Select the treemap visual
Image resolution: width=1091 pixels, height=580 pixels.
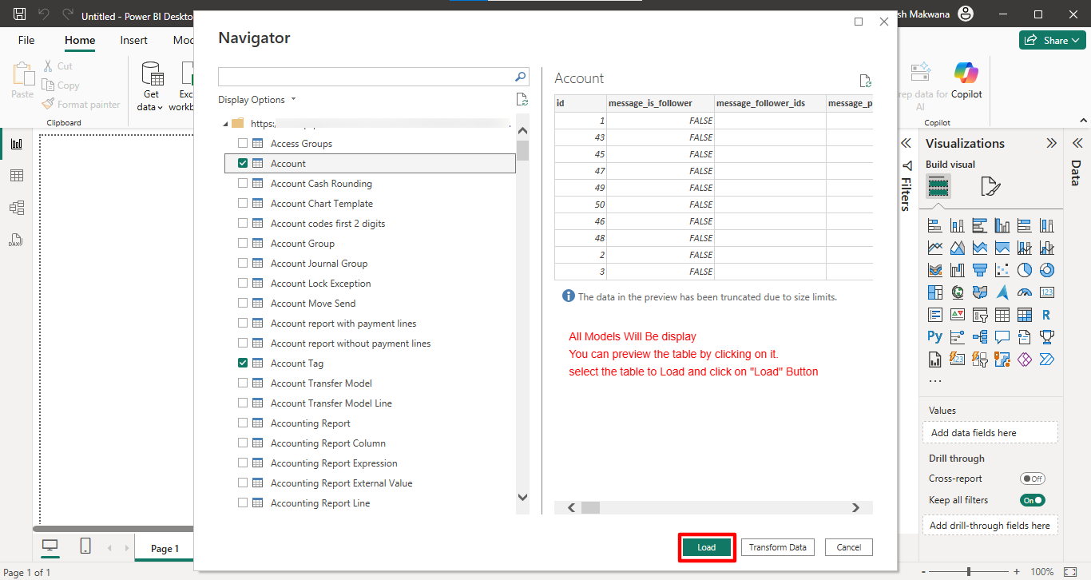point(934,292)
